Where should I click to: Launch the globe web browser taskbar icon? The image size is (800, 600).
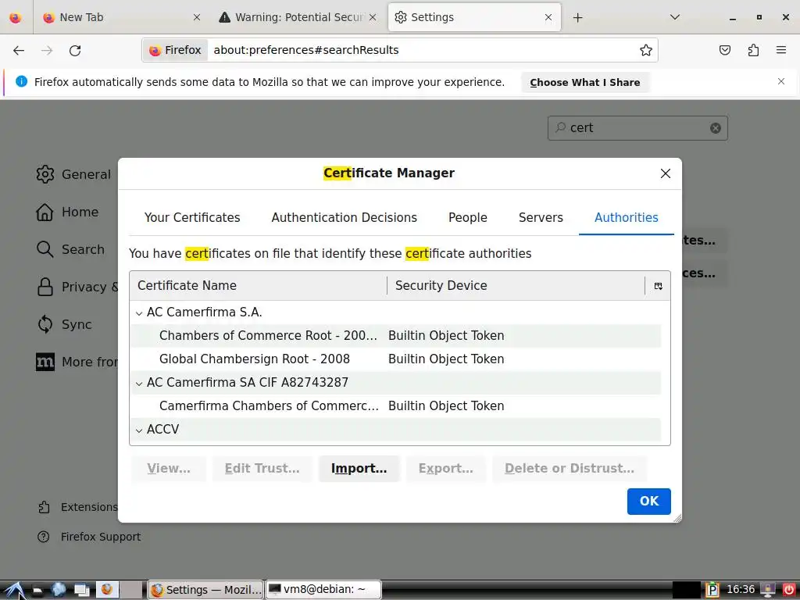point(59,591)
